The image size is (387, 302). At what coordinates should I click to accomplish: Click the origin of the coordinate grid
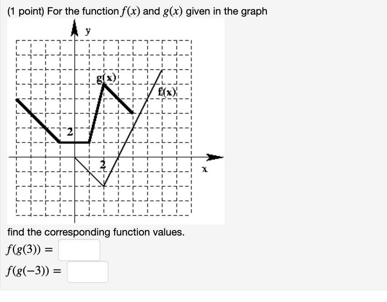click(74, 156)
